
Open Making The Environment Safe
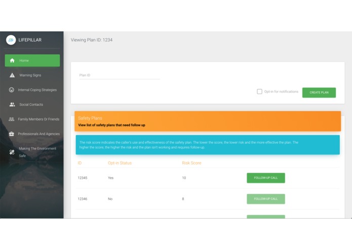pyautogui.click(x=32, y=152)
